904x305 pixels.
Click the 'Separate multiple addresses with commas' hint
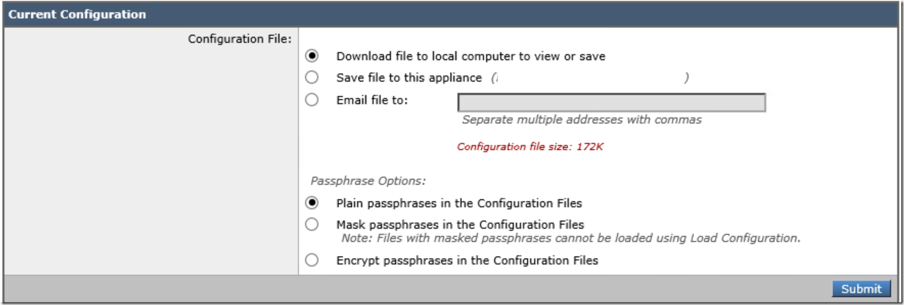point(582,120)
